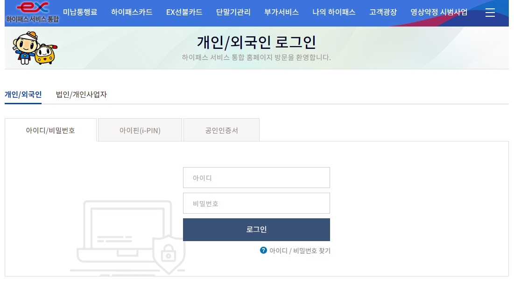Viewport: 514px width, 283px height.
Task: Open the 단말기관리 menu
Action: (233, 12)
